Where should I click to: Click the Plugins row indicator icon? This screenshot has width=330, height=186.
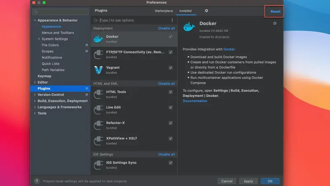87,88
